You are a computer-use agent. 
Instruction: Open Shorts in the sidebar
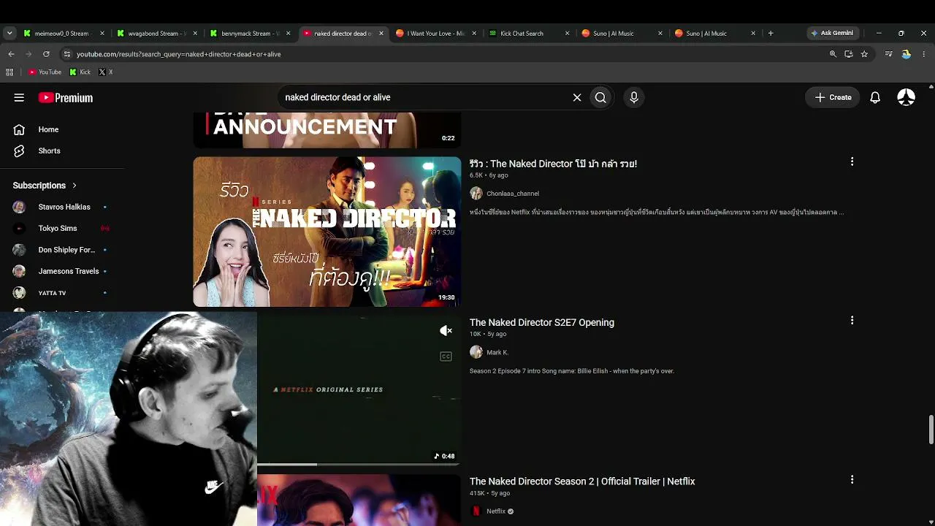click(x=49, y=150)
